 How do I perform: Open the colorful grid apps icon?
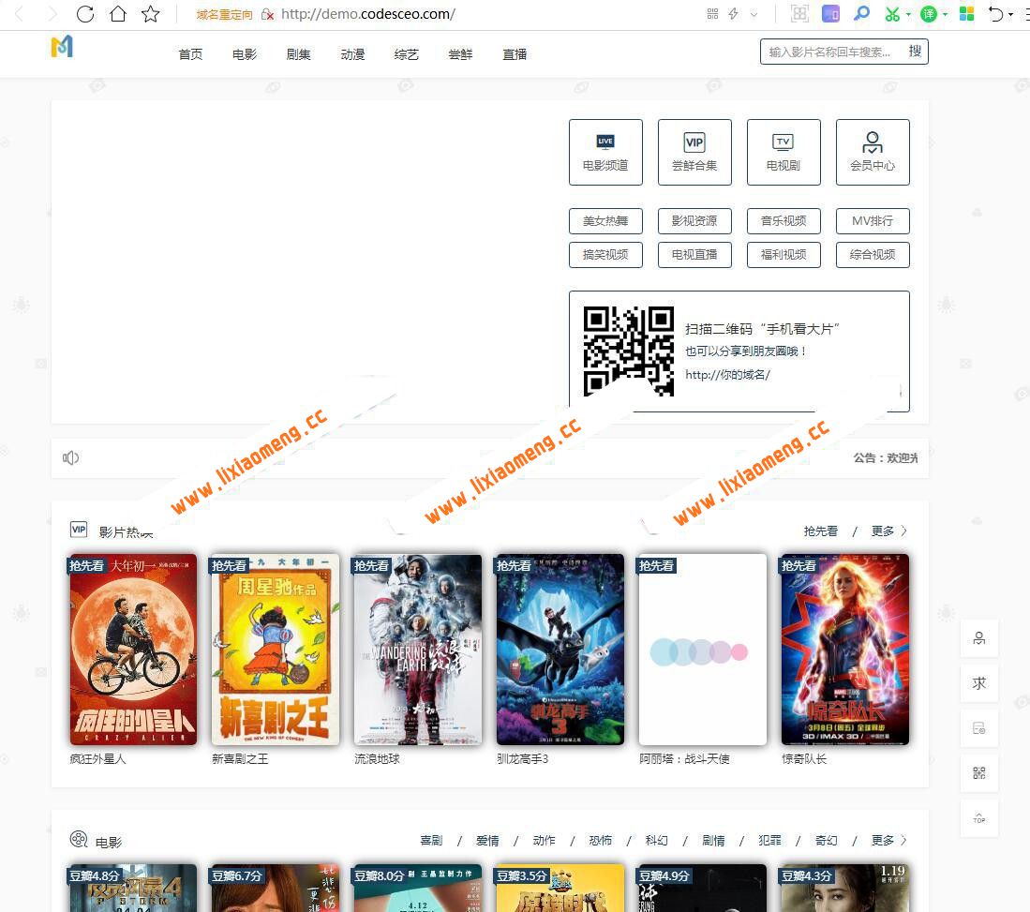coord(967,14)
